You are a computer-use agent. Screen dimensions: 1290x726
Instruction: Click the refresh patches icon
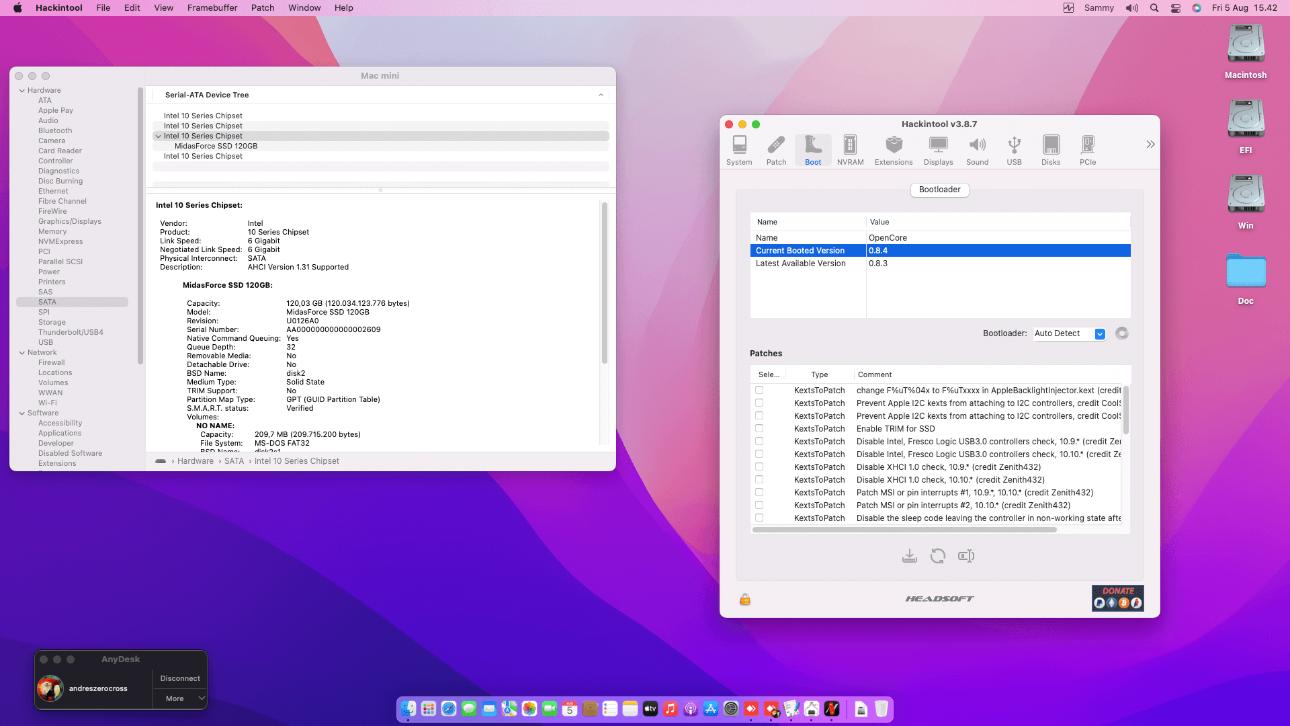tap(938, 556)
